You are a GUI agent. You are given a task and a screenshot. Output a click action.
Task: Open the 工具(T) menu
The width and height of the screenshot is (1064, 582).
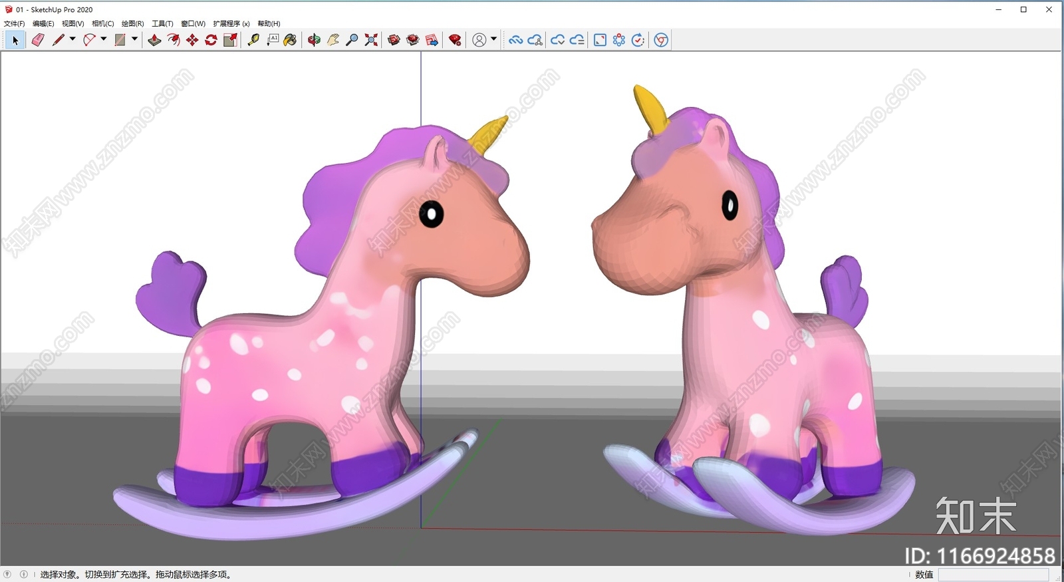point(162,23)
